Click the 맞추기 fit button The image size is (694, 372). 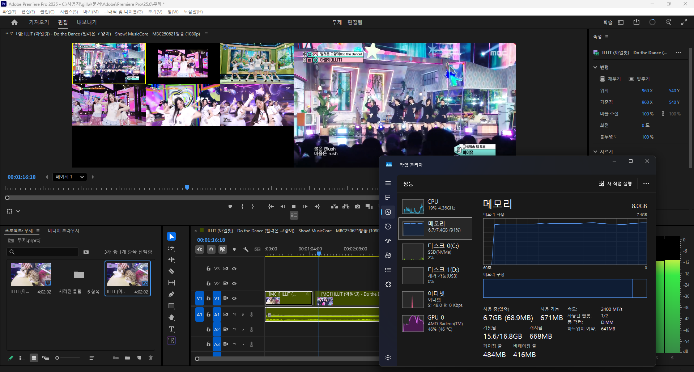point(639,79)
